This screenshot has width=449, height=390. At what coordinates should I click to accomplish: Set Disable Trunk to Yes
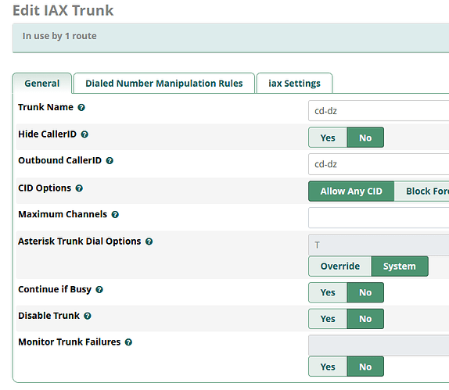(x=328, y=319)
